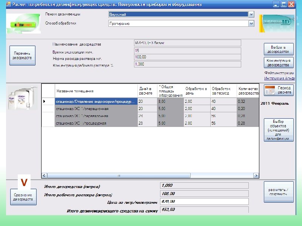This screenshot has width=302, height=226.
Task: Open the treatment method dropdown arrow
Action: point(251,24)
